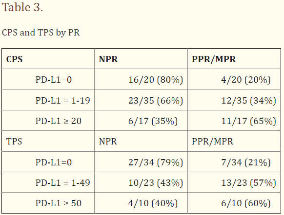Select the PD-L1 = 1-49 row label
This screenshot has width=284, height=215.
(62, 183)
